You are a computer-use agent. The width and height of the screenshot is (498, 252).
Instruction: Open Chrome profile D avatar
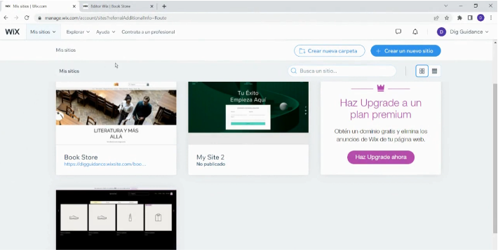[480, 18]
